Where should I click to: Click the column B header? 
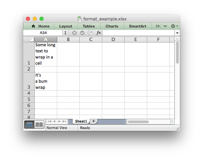pyautogui.click(x=68, y=39)
